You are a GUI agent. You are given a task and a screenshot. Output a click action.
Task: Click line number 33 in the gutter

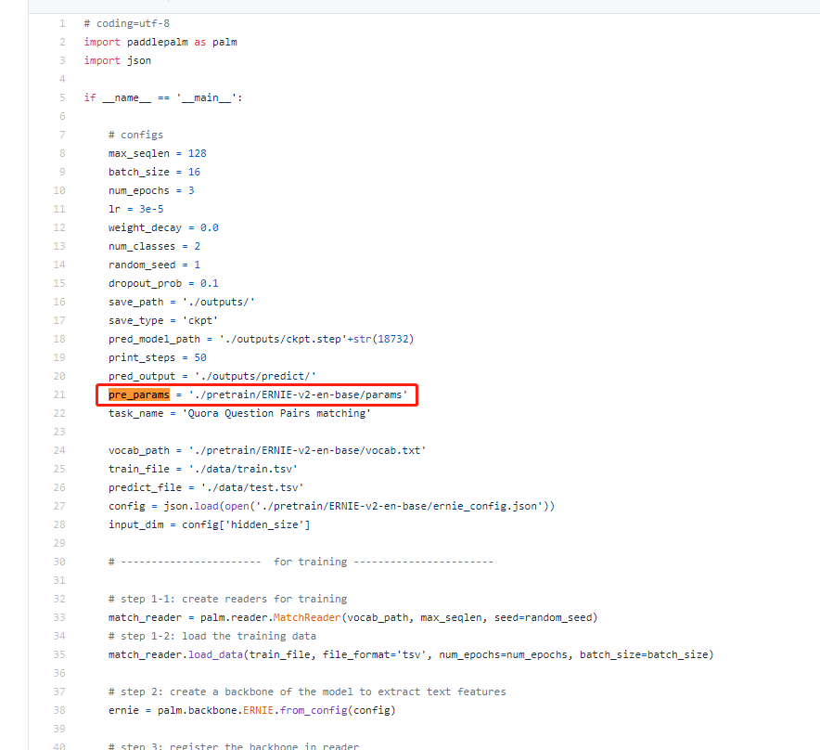pyautogui.click(x=59, y=617)
